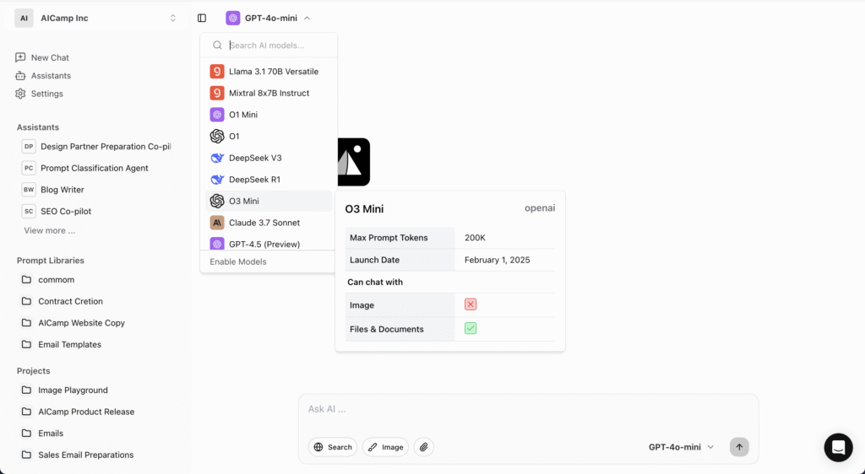The width and height of the screenshot is (865, 474).
Task: Select Mixtral 8x7B Instruct model
Action: pyautogui.click(x=269, y=93)
